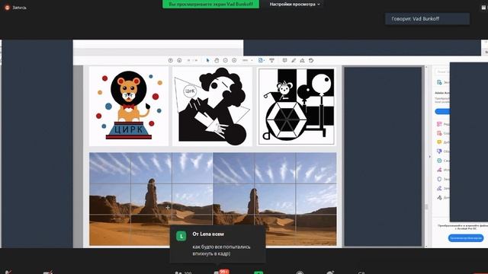Click the page number field in Acrobat toolbar
The height and width of the screenshot is (274, 488).
point(189,60)
